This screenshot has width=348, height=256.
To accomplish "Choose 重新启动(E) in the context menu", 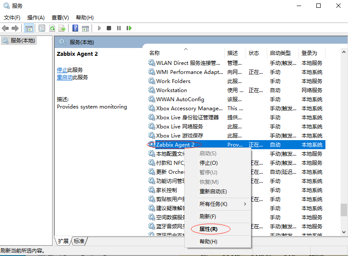I will (213, 192).
